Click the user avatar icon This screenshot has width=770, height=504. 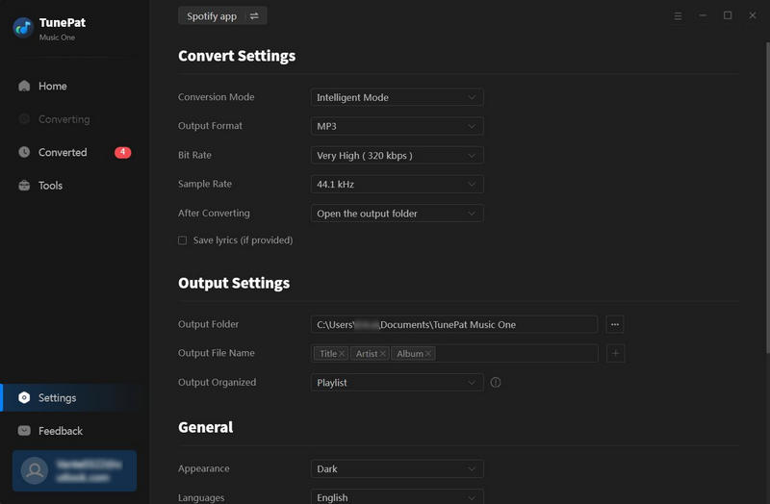(35, 470)
